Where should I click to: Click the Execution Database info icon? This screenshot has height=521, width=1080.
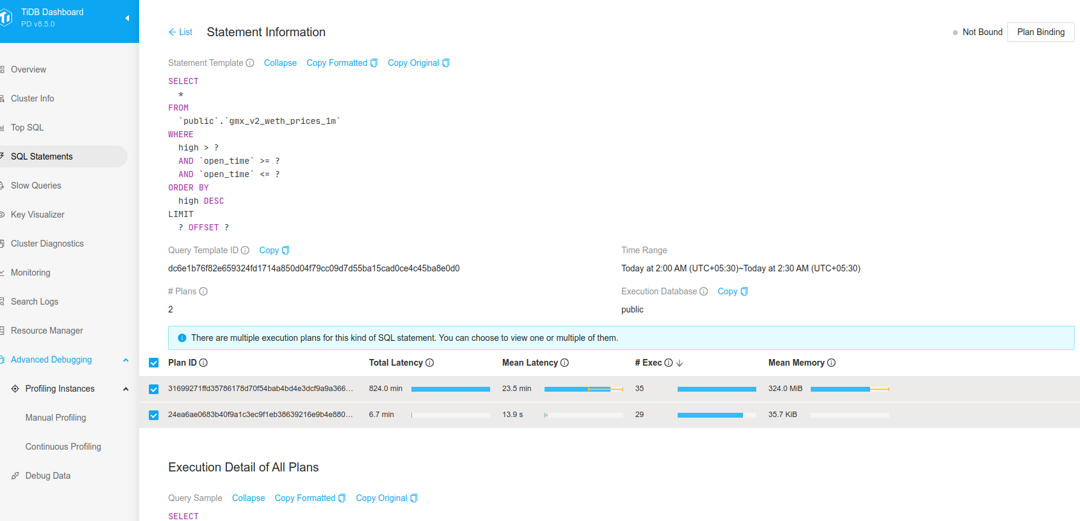point(704,291)
